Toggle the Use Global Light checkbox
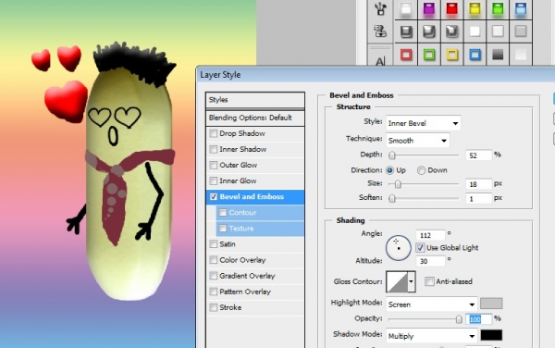Image resolution: width=555 pixels, height=348 pixels. point(420,248)
